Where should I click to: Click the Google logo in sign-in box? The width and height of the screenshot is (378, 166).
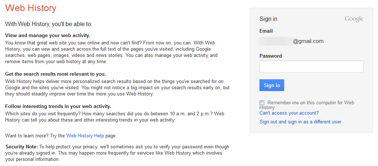click(x=354, y=19)
